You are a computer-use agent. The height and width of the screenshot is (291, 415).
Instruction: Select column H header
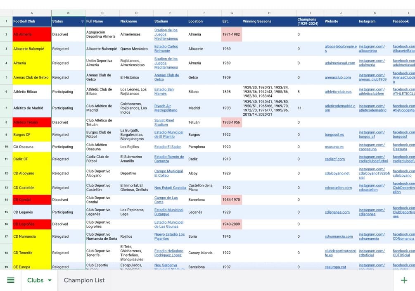click(x=269, y=13)
